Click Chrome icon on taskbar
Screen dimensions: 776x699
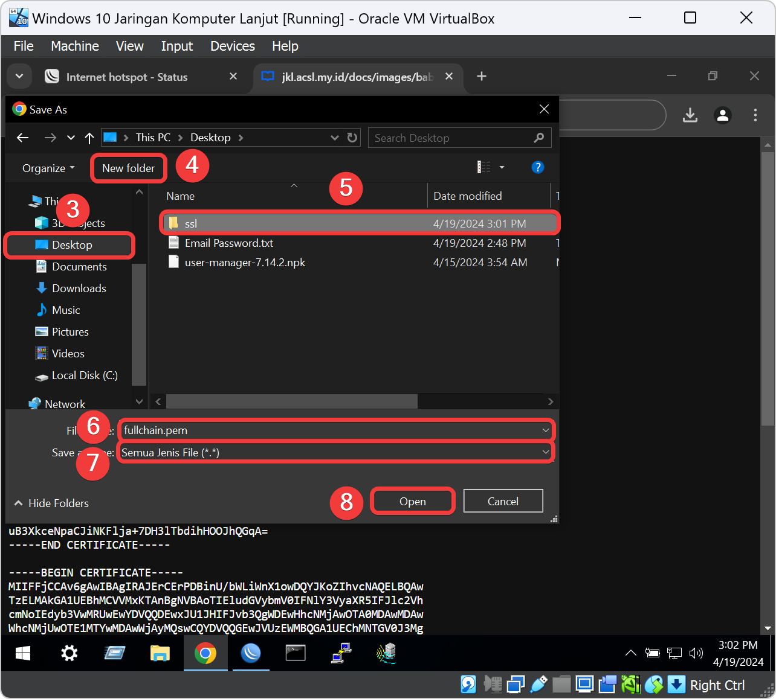coord(205,653)
